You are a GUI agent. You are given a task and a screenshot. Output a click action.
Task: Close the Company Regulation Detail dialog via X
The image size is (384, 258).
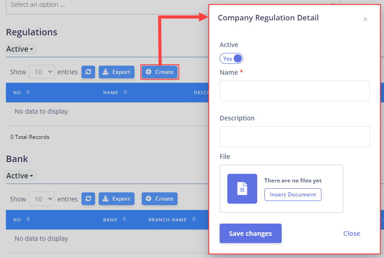pos(365,19)
